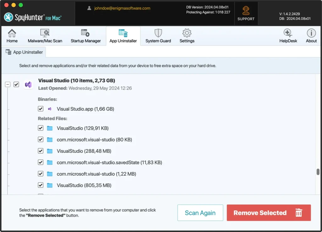Click the com.microsoft.visual-studio (1,22 MB) text
322x232 pixels.
pyautogui.click(x=96, y=174)
